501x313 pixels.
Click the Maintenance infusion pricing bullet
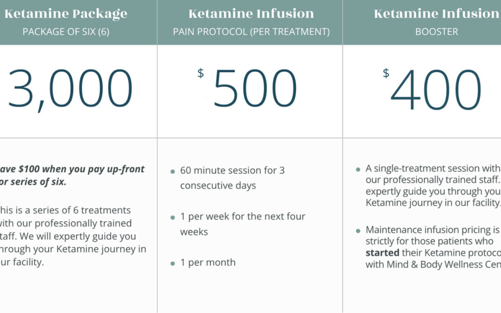(433, 247)
